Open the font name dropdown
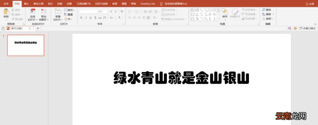Viewport: 318px width, 125px height. click(97, 11)
